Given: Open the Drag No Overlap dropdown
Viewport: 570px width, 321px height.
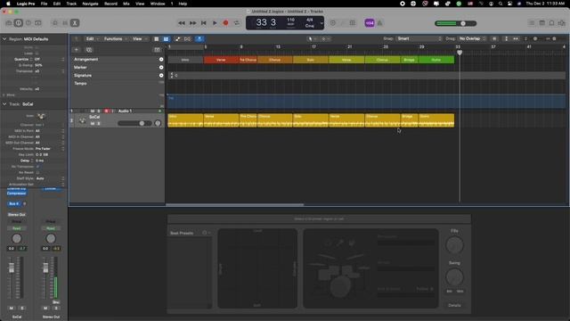Looking at the screenshot, I should (x=471, y=38).
